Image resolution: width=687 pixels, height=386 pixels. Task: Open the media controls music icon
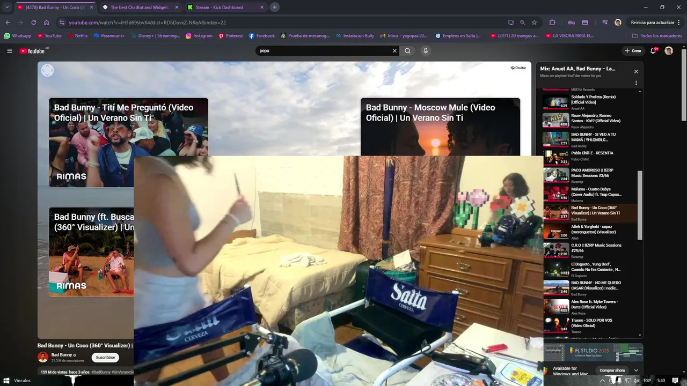point(605,23)
